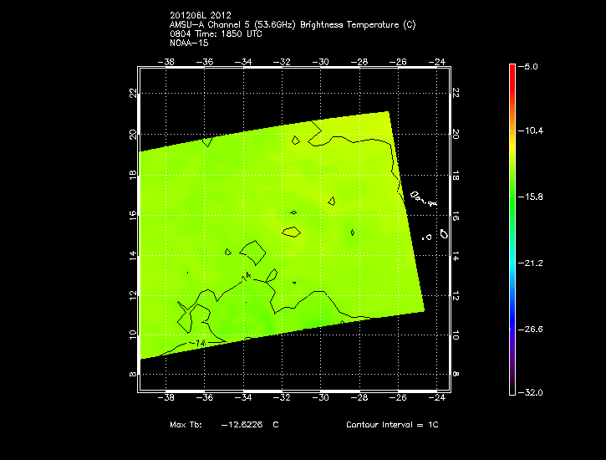Click the red top end of the color bar
Image resolution: width=606 pixels, height=460 pixels.
[x=512, y=69]
